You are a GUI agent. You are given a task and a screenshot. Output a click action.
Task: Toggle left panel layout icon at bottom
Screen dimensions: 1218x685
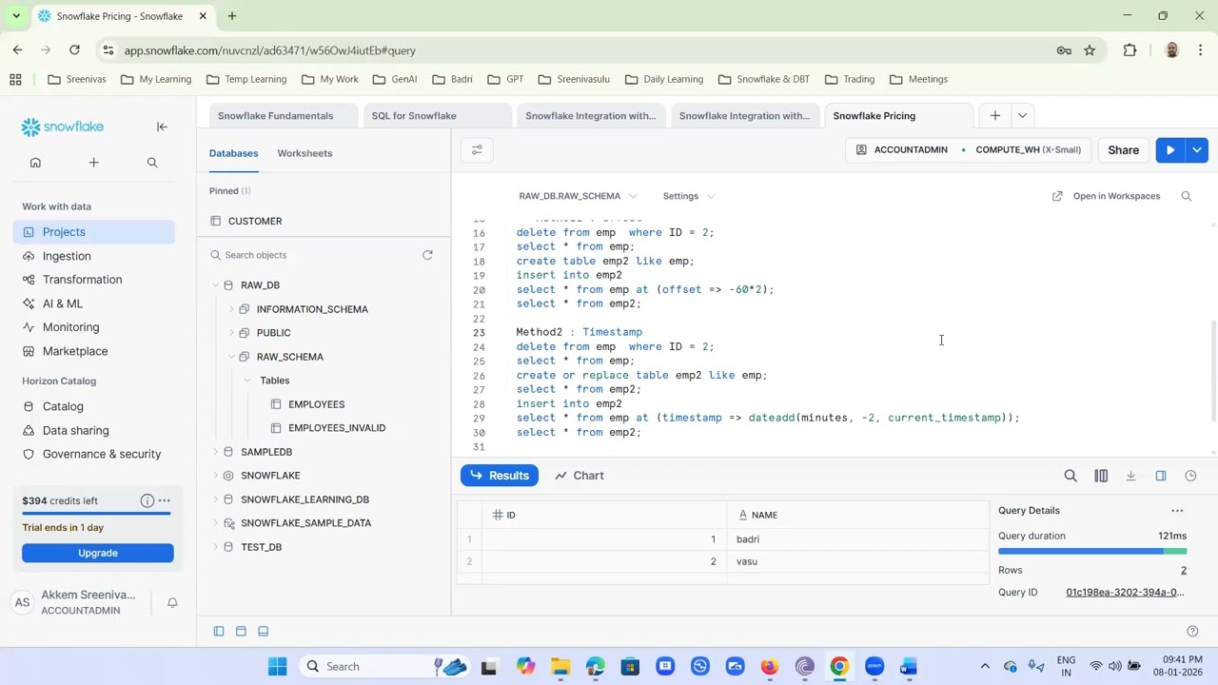219,631
